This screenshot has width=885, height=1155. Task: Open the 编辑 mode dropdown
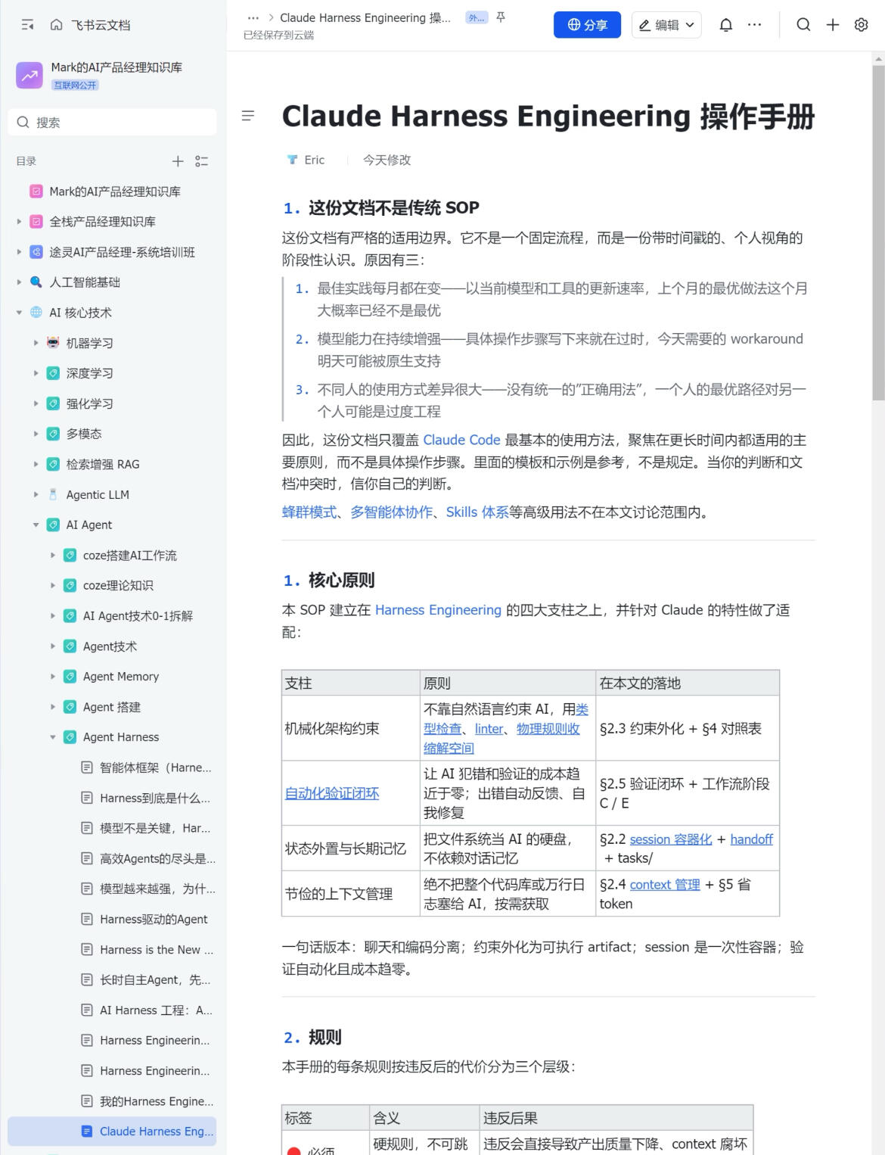666,25
